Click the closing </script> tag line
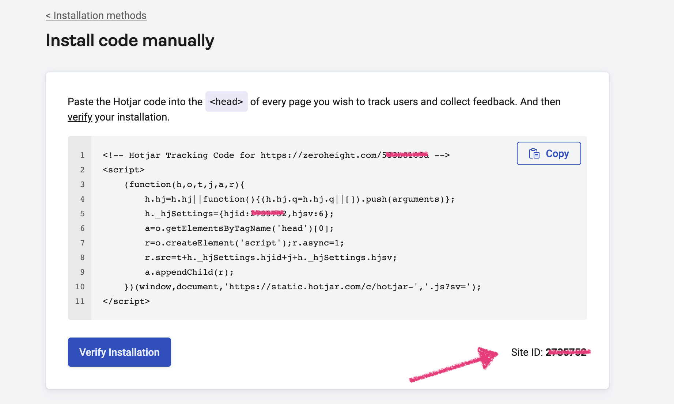Image resolution: width=674 pixels, height=404 pixels. [126, 301]
